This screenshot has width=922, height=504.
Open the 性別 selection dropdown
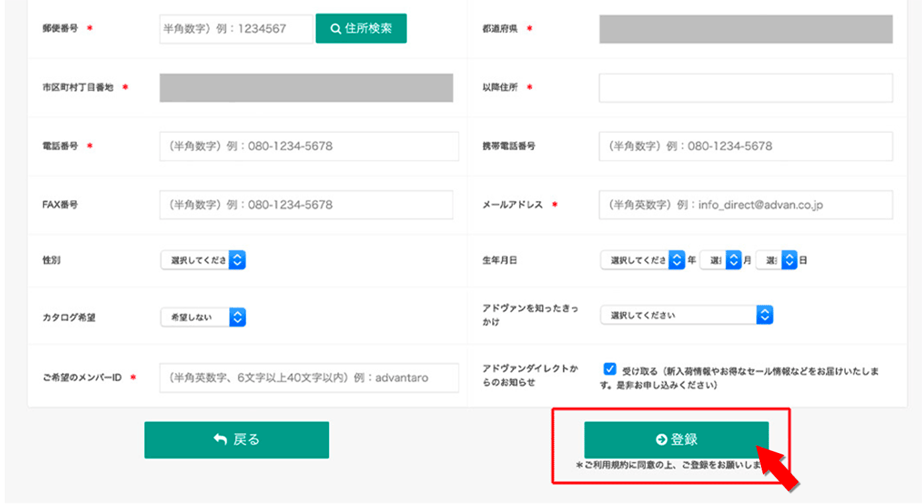pyautogui.click(x=199, y=260)
